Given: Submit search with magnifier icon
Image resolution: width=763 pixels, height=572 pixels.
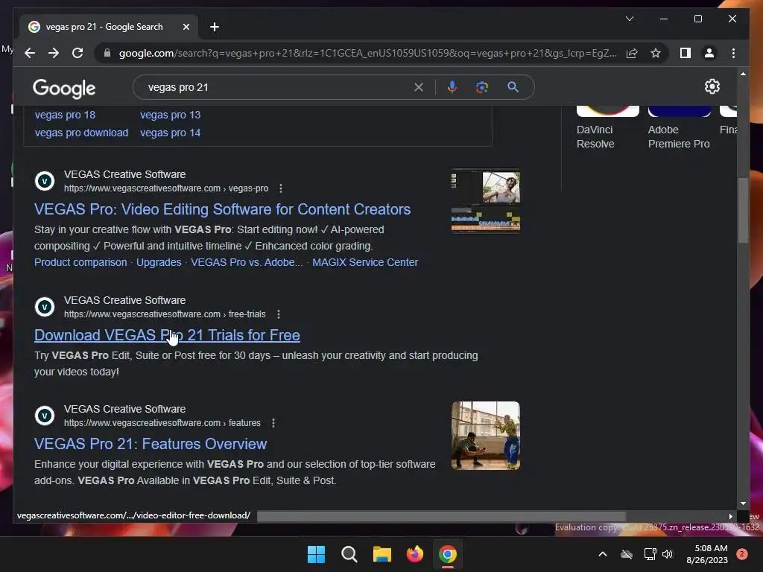Looking at the screenshot, I should pos(513,87).
